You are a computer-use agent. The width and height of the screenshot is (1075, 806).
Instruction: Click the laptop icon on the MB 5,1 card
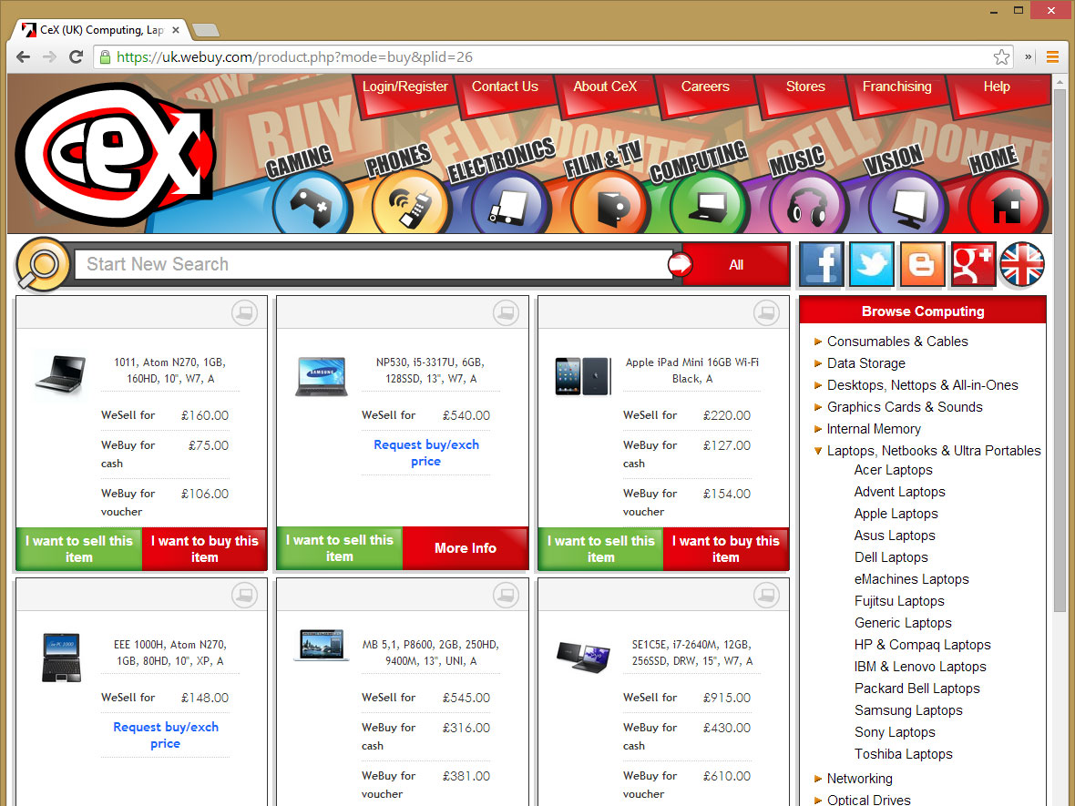coord(506,595)
